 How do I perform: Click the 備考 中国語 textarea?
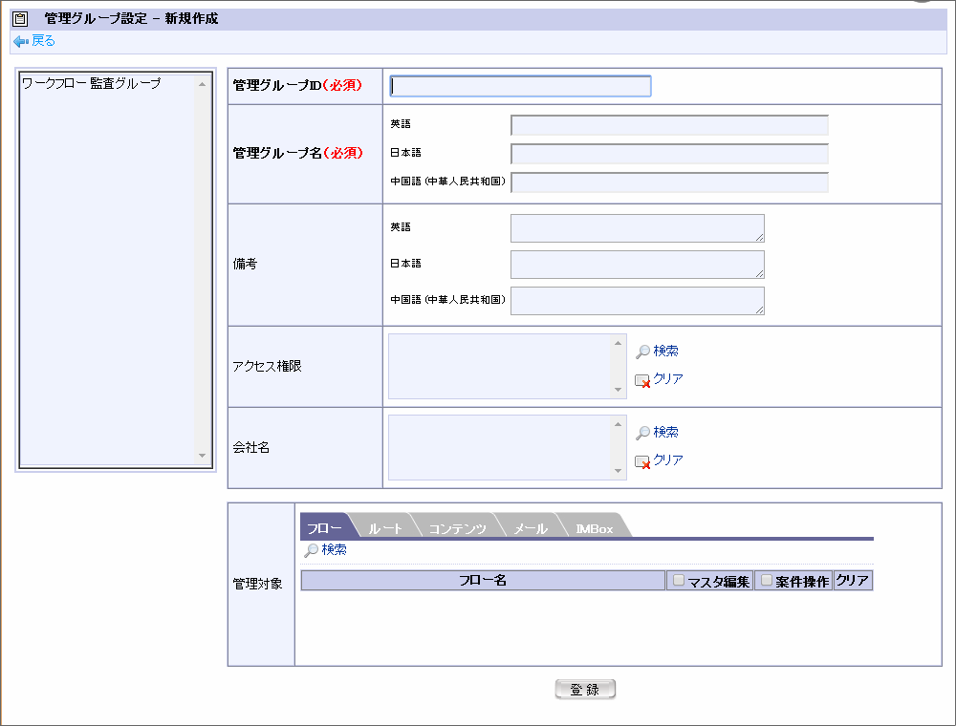[637, 301]
